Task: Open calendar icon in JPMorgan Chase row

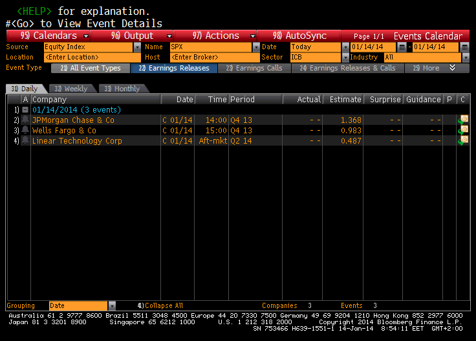Action: (x=463, y=120)
